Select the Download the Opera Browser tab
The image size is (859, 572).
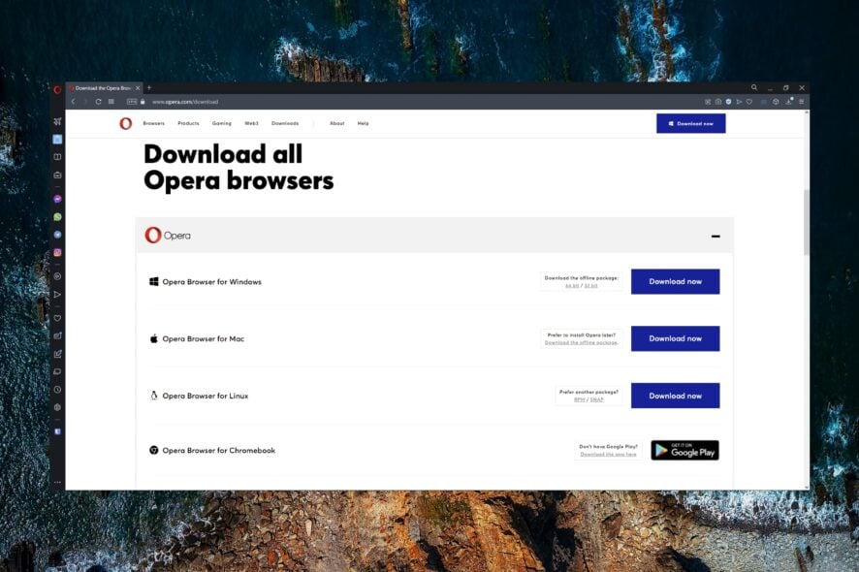pos(104,88)
